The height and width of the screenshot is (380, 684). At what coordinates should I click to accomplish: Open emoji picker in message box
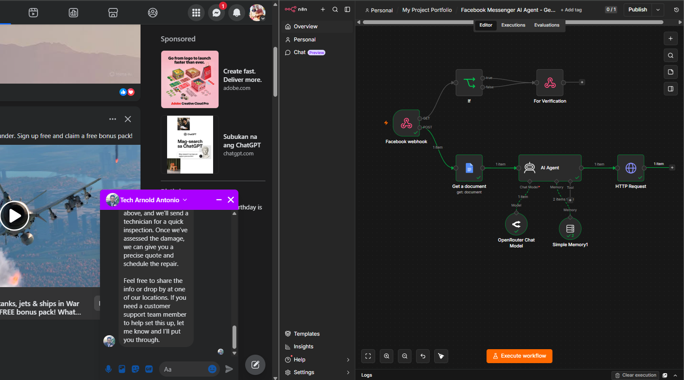tap(212, 369)
